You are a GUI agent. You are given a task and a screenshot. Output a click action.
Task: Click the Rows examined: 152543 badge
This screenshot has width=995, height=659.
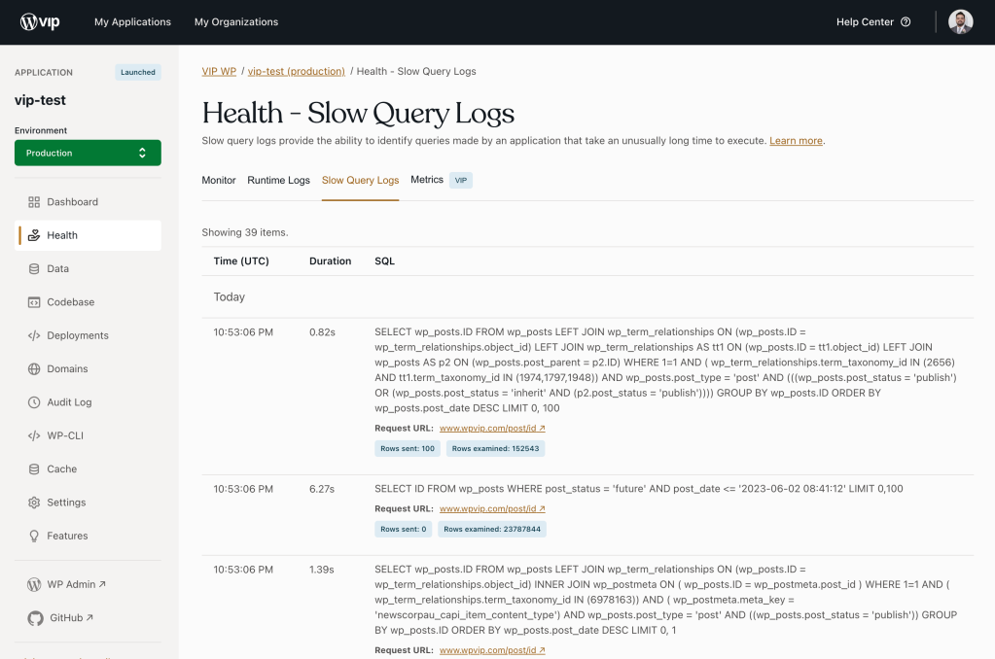click(495, 448)
